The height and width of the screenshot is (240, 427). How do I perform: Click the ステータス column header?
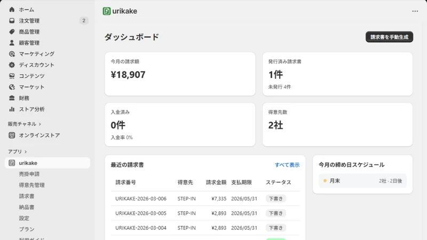[x=278, y=182]
